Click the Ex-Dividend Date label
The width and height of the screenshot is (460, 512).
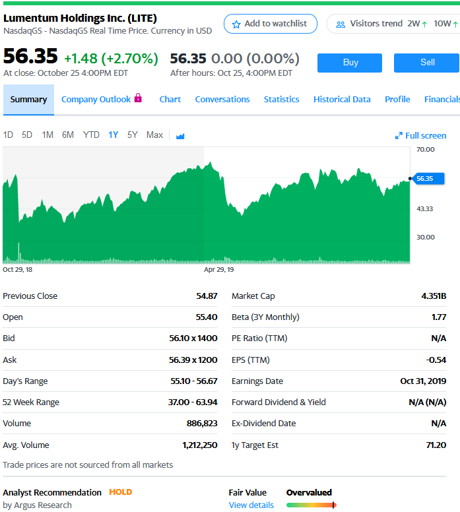[263, 424]
